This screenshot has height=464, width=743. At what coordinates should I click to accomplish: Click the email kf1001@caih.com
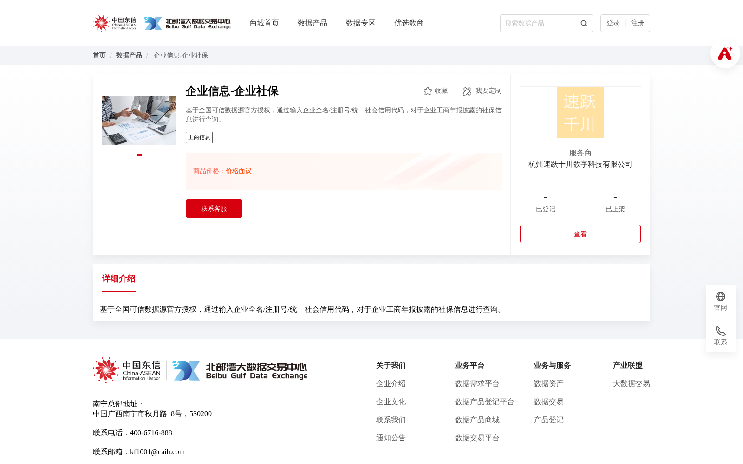pyautogui.click(x=157, y=452)
